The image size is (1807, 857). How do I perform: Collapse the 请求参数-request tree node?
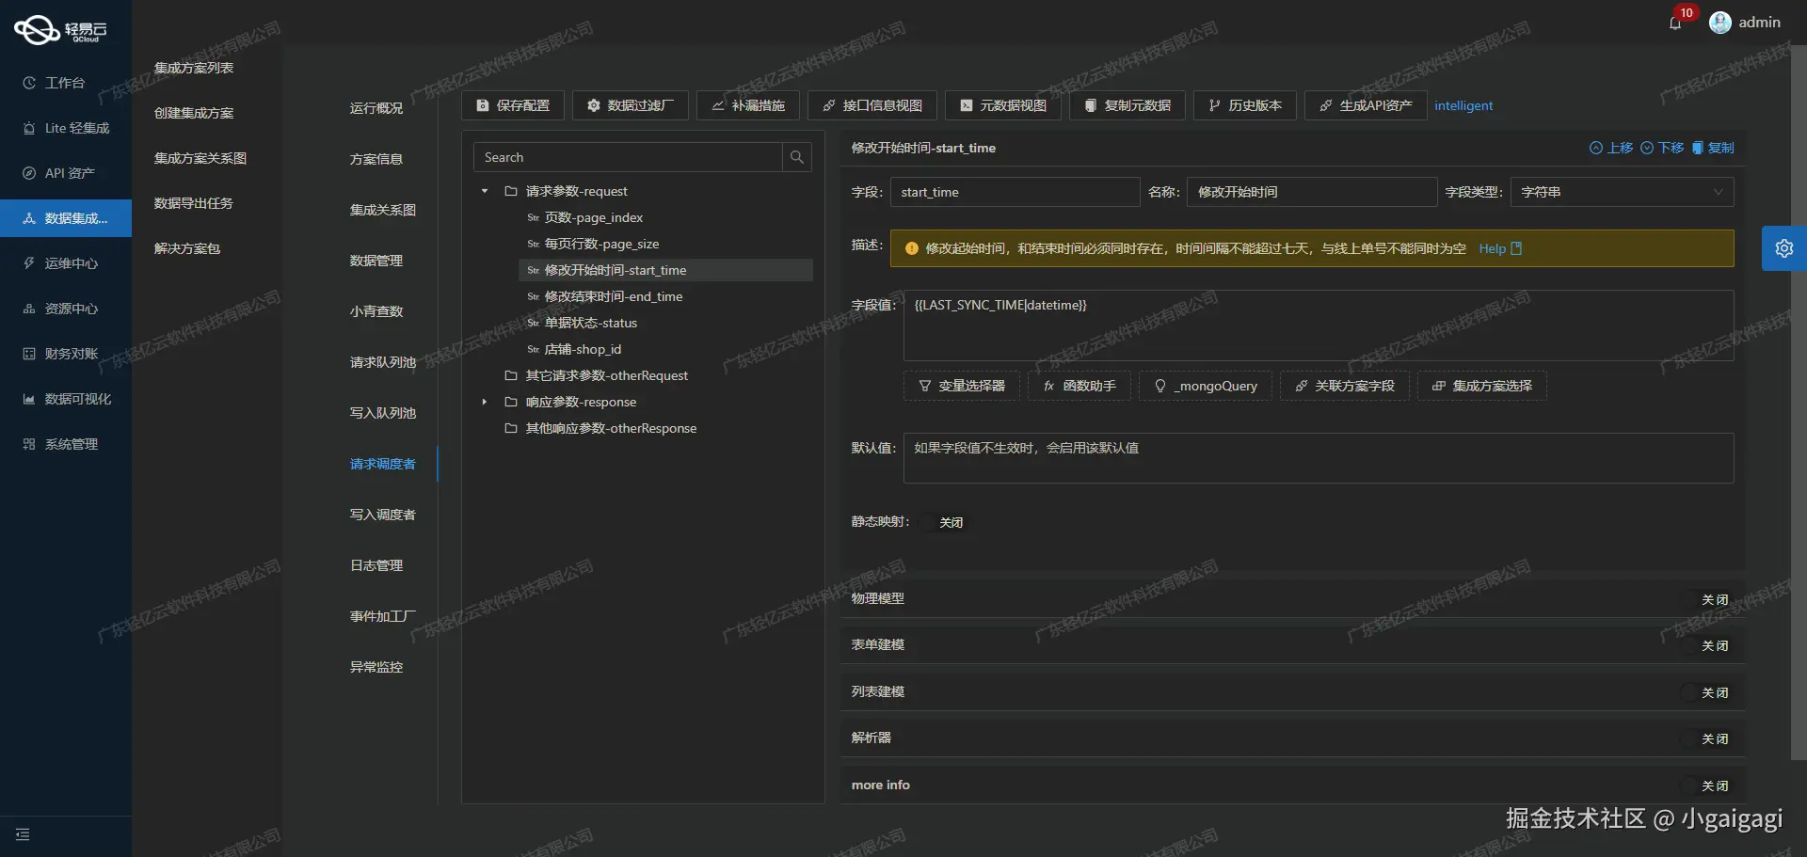pyautogui.click(x=485, y=191)
